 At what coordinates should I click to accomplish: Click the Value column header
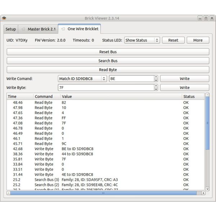click(121, 96)
